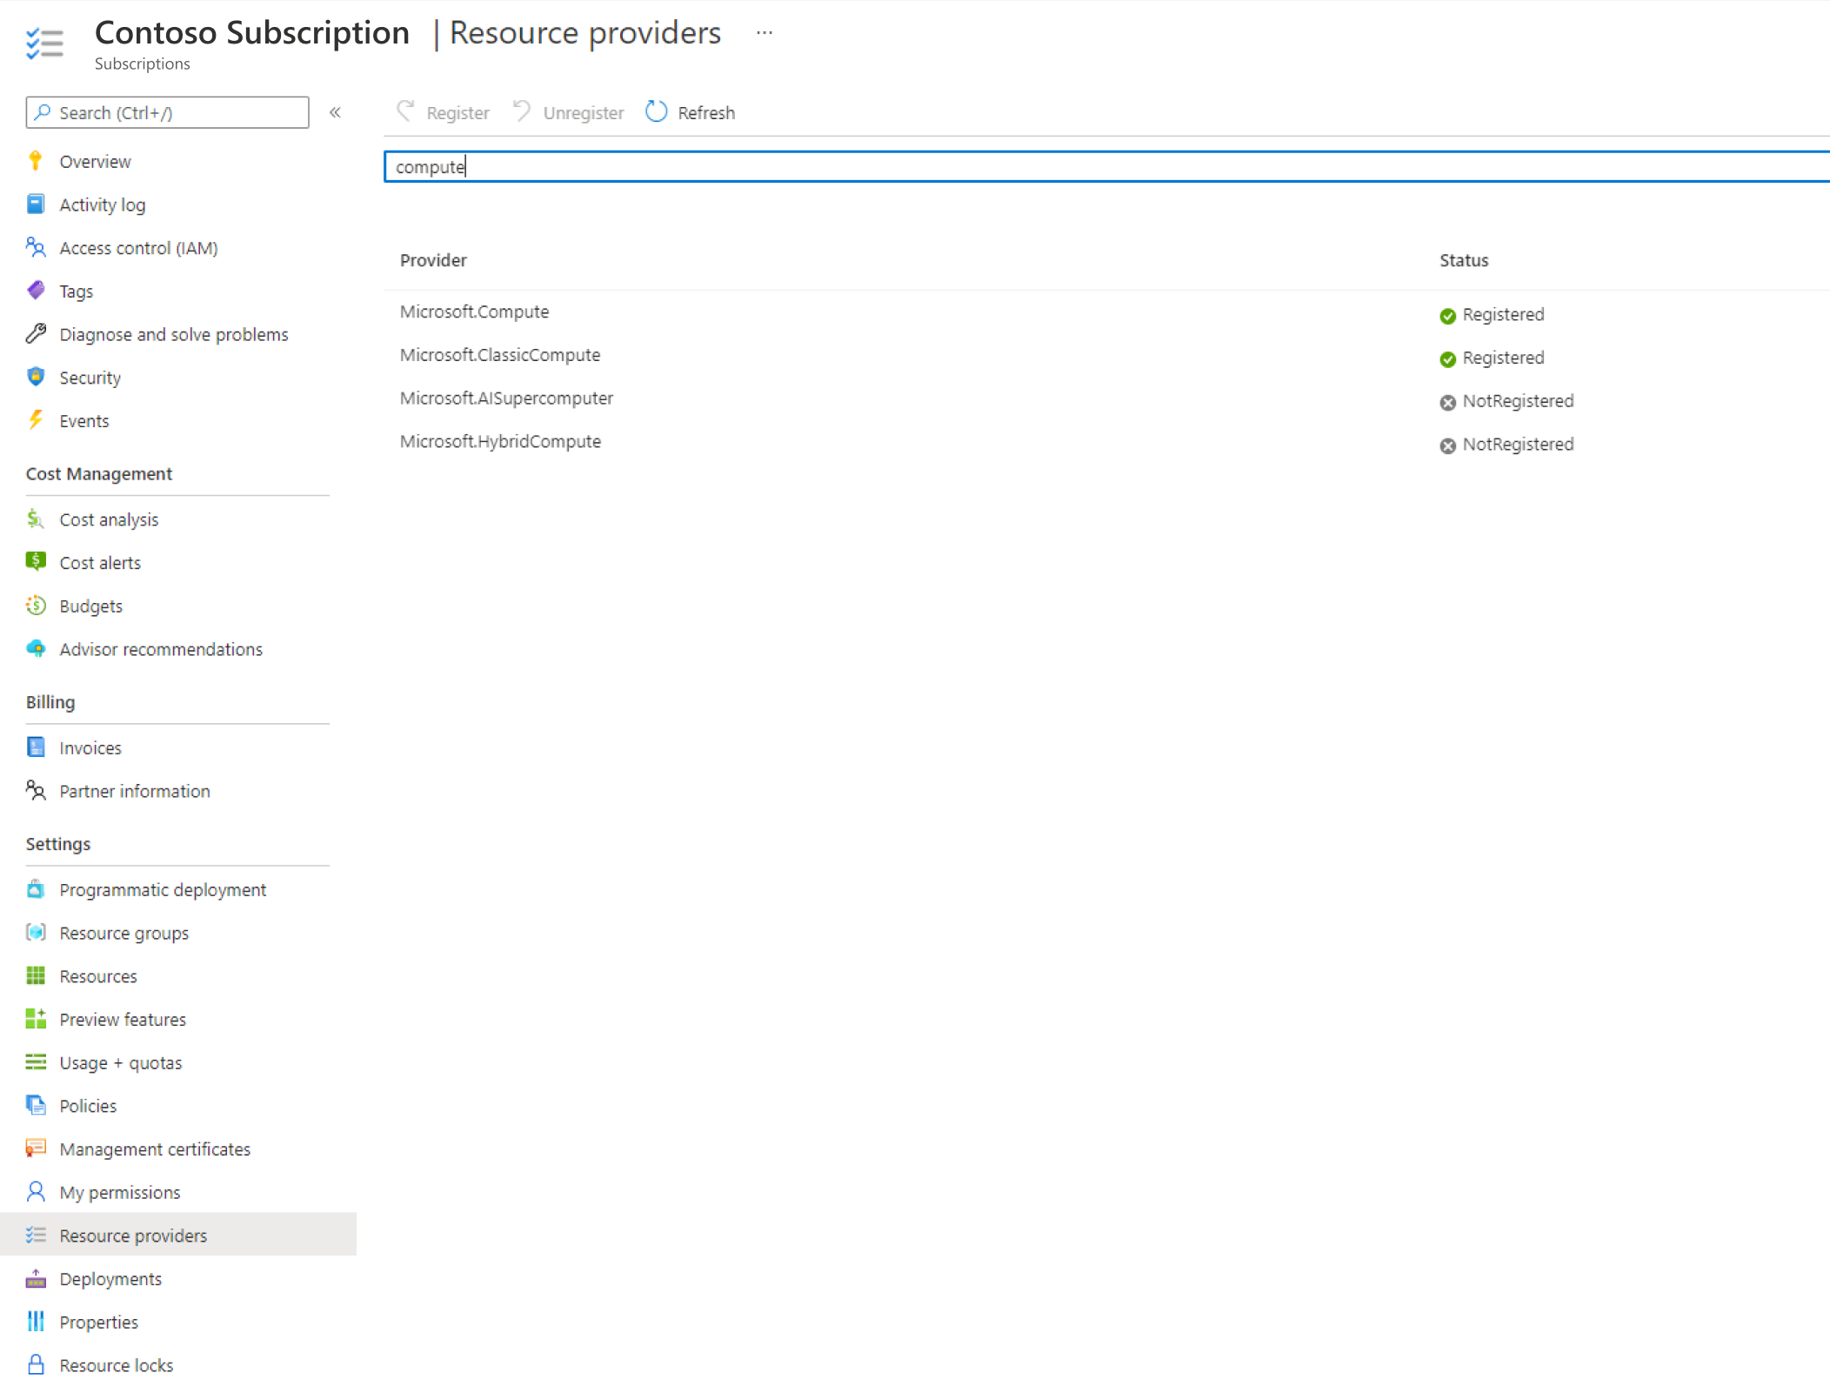The image size is (1830, 1393).
Task: Click the NotRegistered status of Microsoft.HybridCompute
Action: pos(1506,445)
